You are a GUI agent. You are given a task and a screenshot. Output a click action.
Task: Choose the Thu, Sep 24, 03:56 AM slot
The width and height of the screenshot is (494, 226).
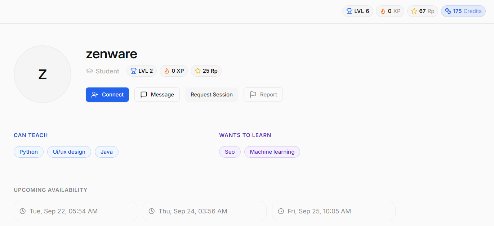[204, 211]
